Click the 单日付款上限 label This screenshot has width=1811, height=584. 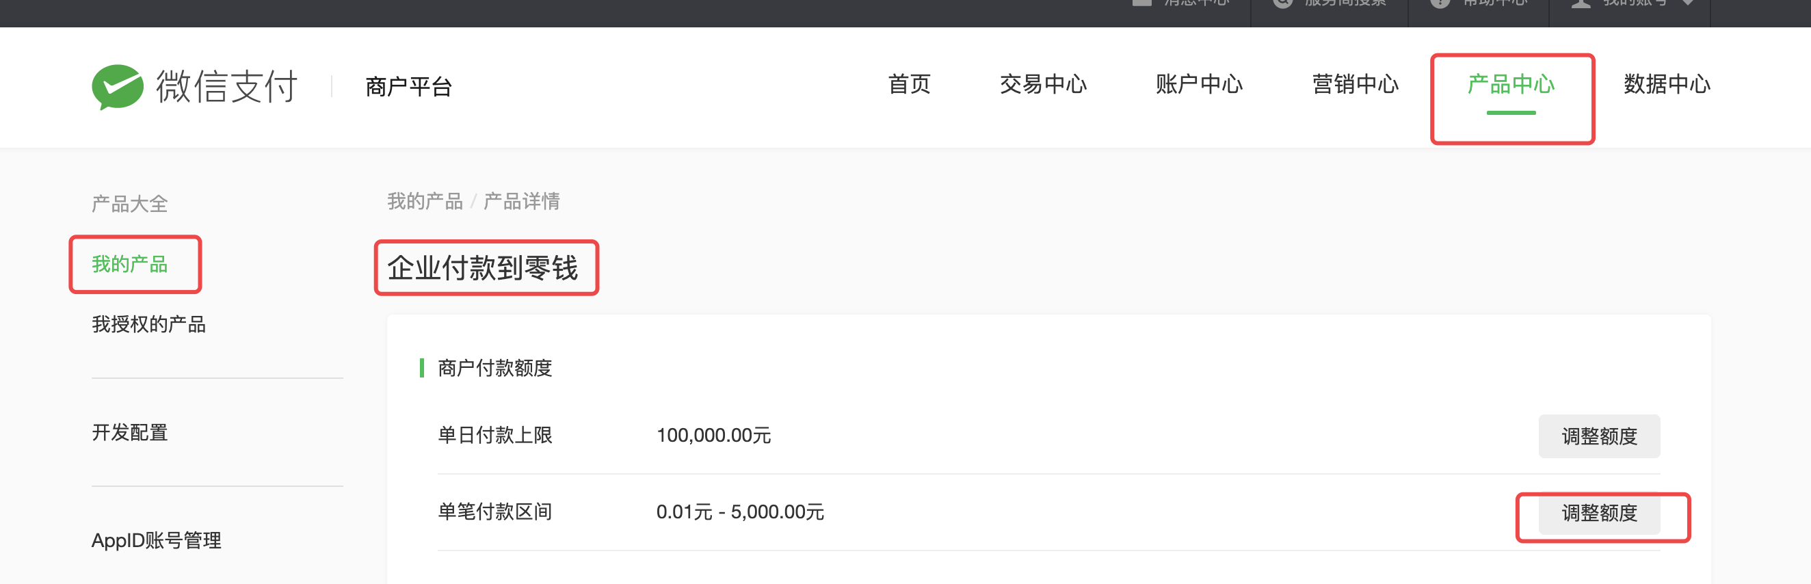pos(495,435)
